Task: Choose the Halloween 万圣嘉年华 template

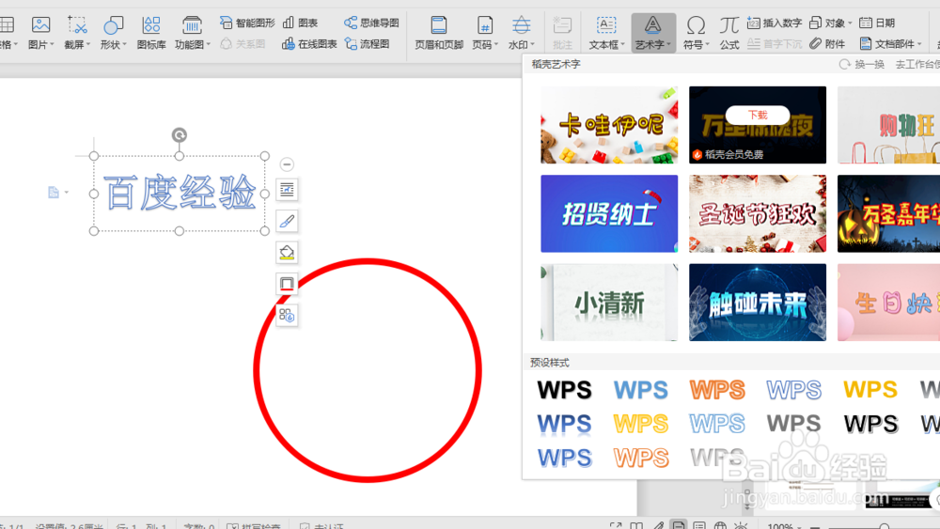Action: pyautogui.click(x=888, y=213)
